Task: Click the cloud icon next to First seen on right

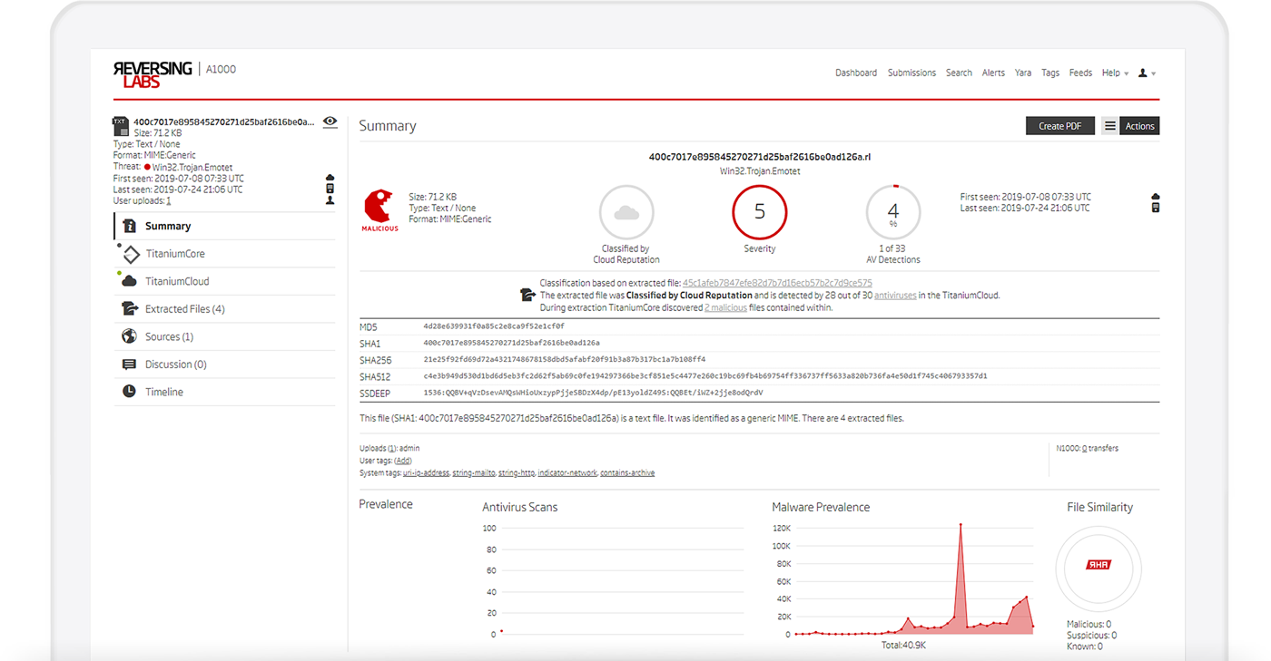Action: 1156,197
